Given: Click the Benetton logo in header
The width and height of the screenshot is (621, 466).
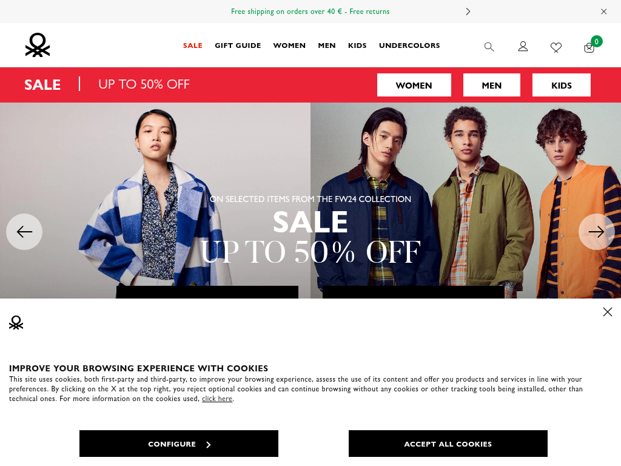Looking at the screenshot, I should 38,45.
